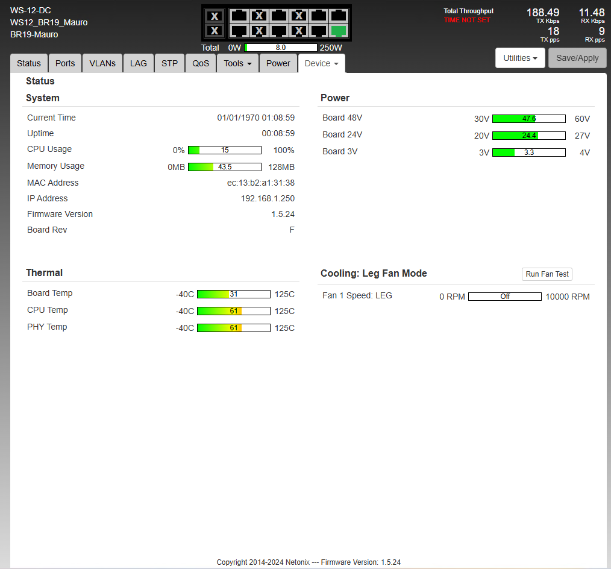This screenshot has height=569, width=611.
Task: Click the first RJ45 port icon in the bottom row
Action: pos(239,31)
